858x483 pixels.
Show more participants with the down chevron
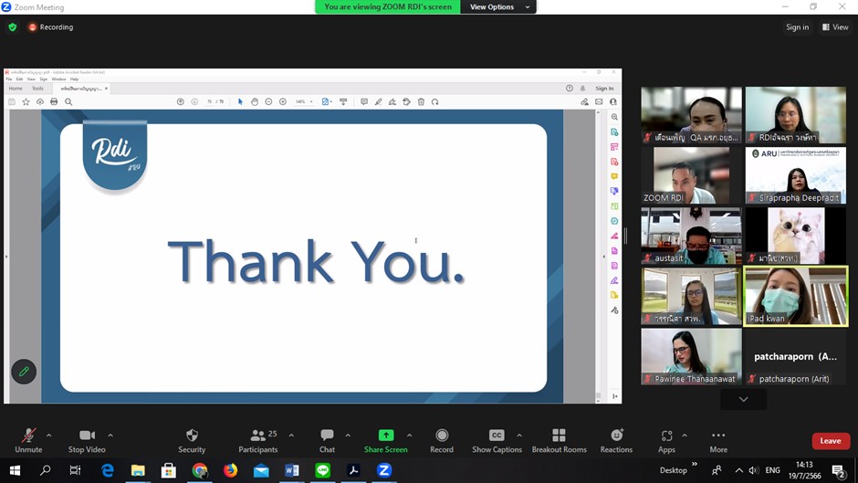[743, 399]
